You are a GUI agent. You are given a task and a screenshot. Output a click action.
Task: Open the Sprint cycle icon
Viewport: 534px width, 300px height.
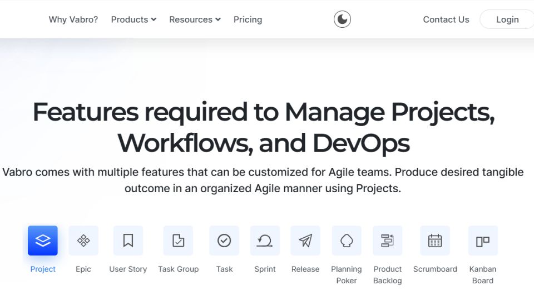pyautogui.click(x=265, y=241)
